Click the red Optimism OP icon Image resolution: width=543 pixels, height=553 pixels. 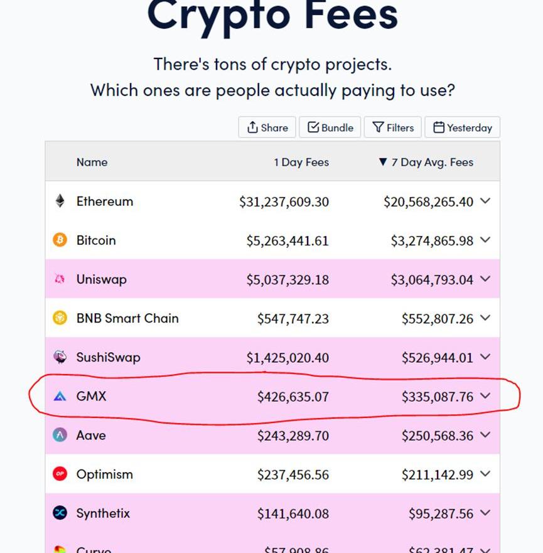coord(60,474)
